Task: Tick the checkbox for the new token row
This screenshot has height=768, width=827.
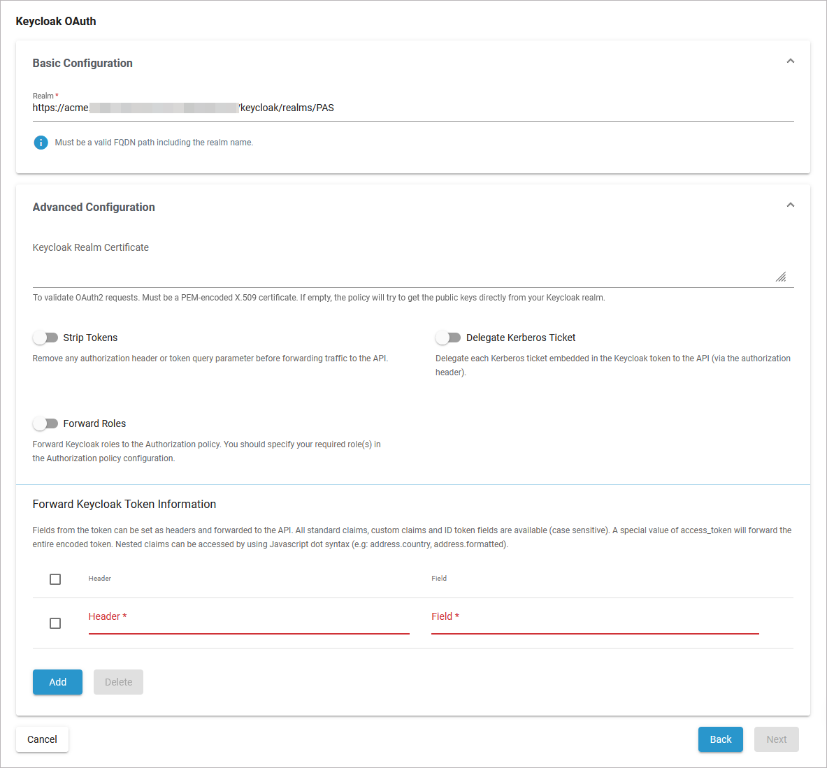Action: pyautogui.click(x=55, y=623)
